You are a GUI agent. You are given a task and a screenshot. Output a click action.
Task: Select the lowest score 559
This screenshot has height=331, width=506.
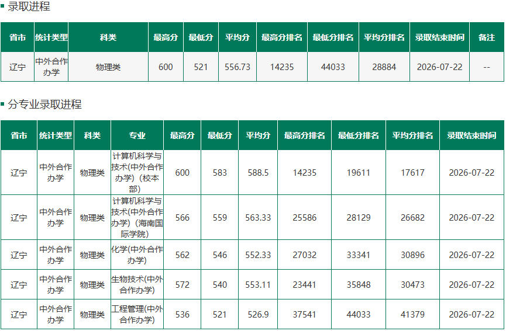(x=220, y=218)
